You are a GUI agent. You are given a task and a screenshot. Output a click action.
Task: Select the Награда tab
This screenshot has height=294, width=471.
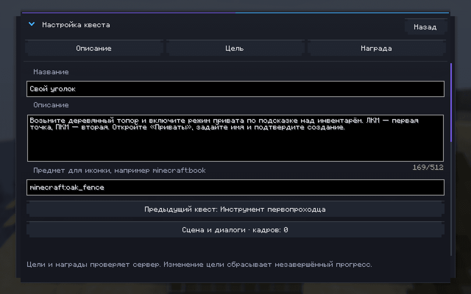[376, 48]
